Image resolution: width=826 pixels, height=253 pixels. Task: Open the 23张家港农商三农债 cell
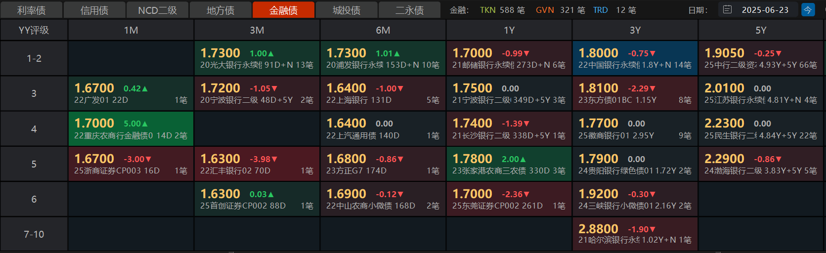click(x=509, y=164)
